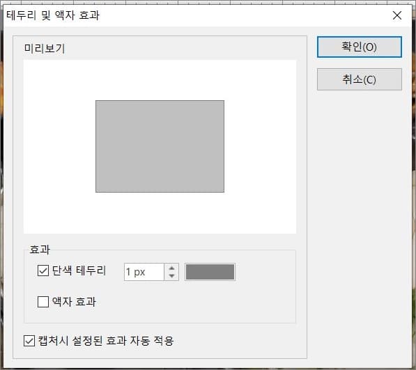
Task: Click the gray preview rectangle
Action: tap(160, 146)
